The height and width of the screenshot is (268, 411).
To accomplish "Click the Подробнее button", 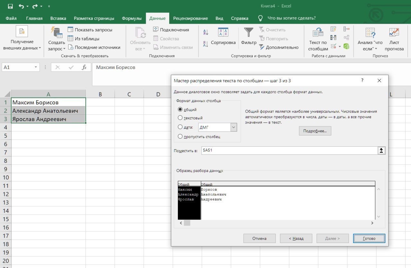I will pos(315,131).
